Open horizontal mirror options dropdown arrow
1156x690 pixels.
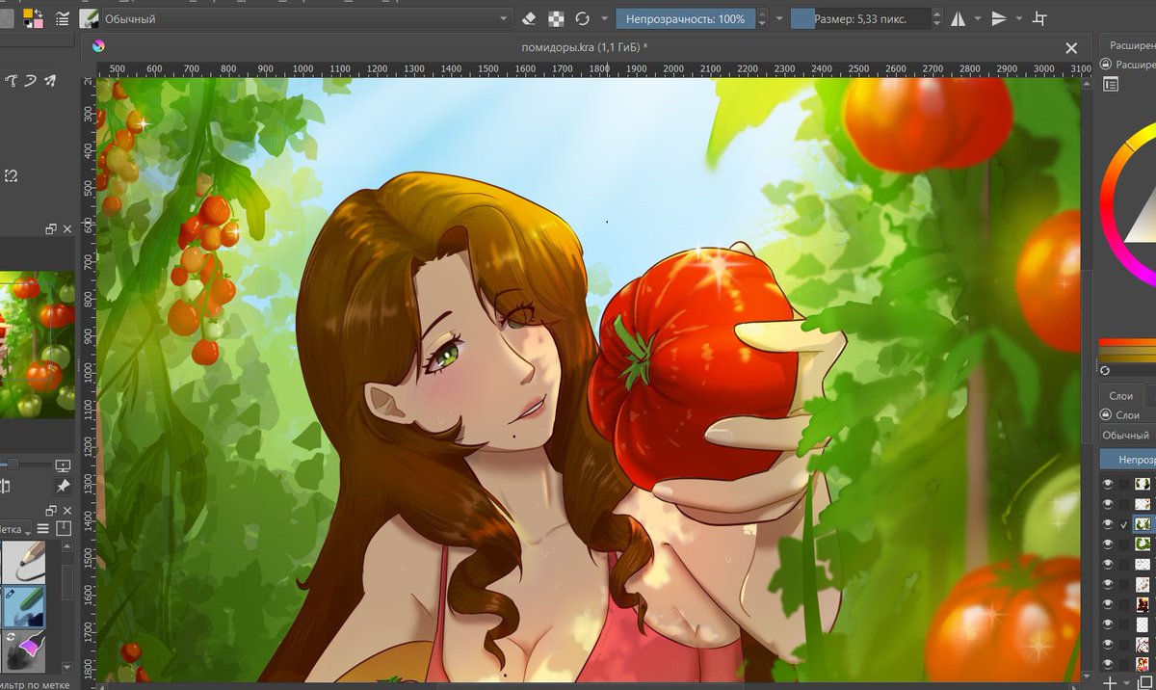[x=978, y=18]
